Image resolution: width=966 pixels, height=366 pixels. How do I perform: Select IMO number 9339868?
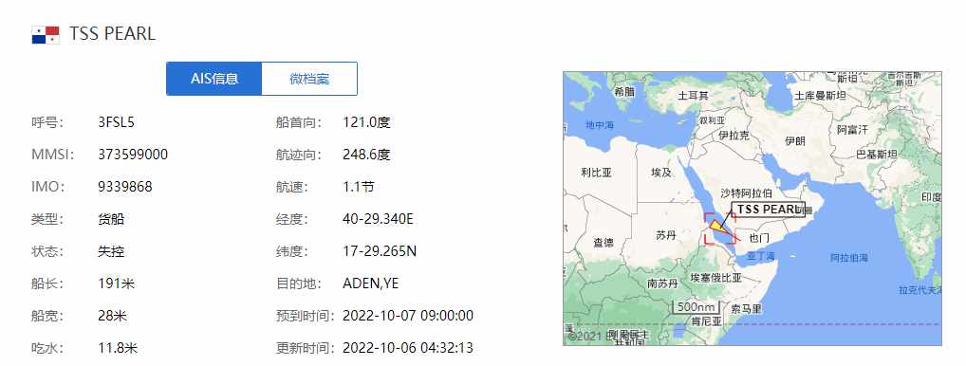click(125, 187)
